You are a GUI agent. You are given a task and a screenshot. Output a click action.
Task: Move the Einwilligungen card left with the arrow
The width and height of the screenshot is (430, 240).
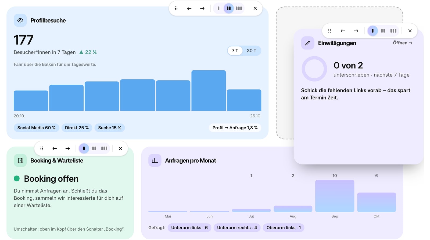click(343, 31)
